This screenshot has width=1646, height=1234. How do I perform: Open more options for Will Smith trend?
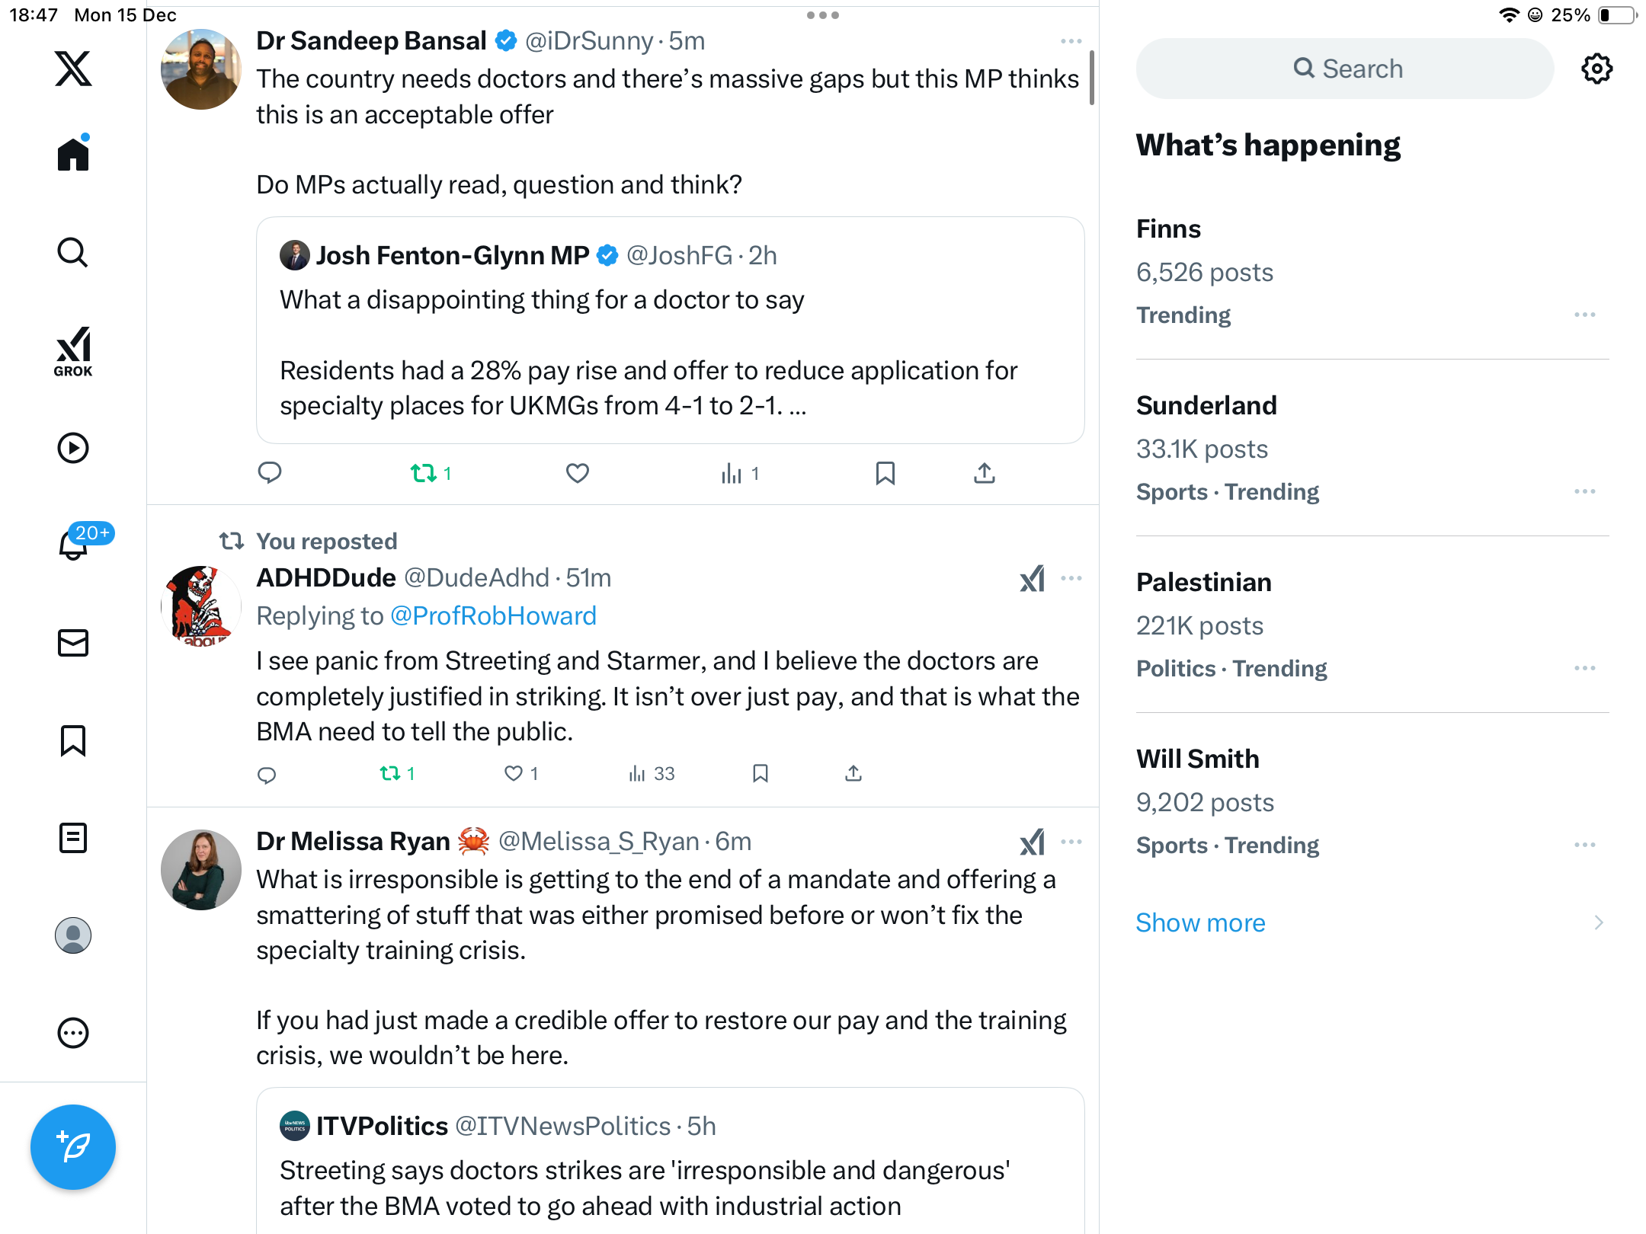(x=1584, y=845)
